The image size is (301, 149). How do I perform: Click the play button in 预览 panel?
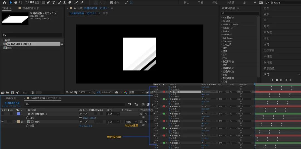[281, 80]
